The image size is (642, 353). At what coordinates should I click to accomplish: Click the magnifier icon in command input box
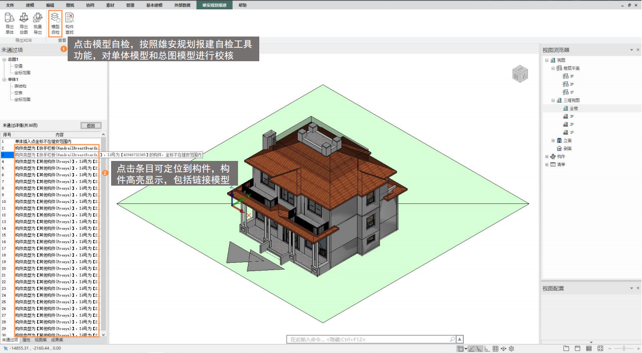[x=452, y=340]
